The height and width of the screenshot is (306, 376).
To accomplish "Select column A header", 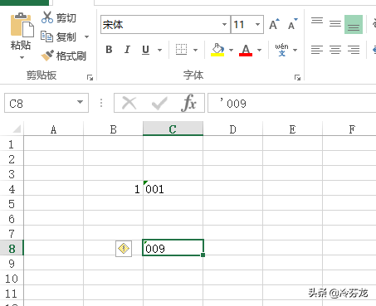I will pyautogui.click(x=53, y=129).
